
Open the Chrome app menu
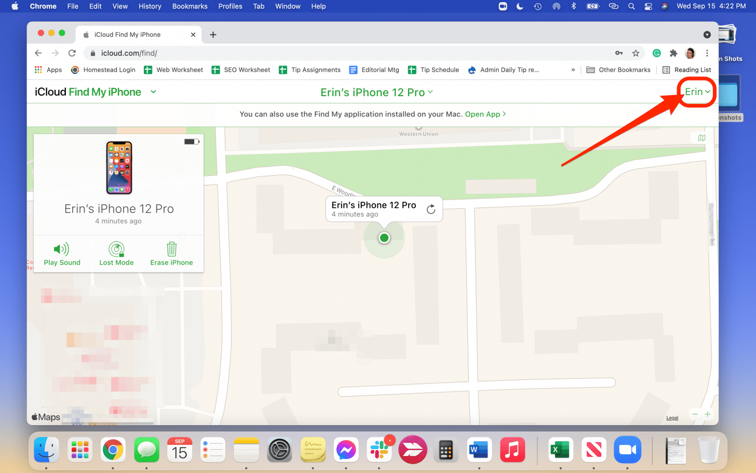[x=43, y=6]
